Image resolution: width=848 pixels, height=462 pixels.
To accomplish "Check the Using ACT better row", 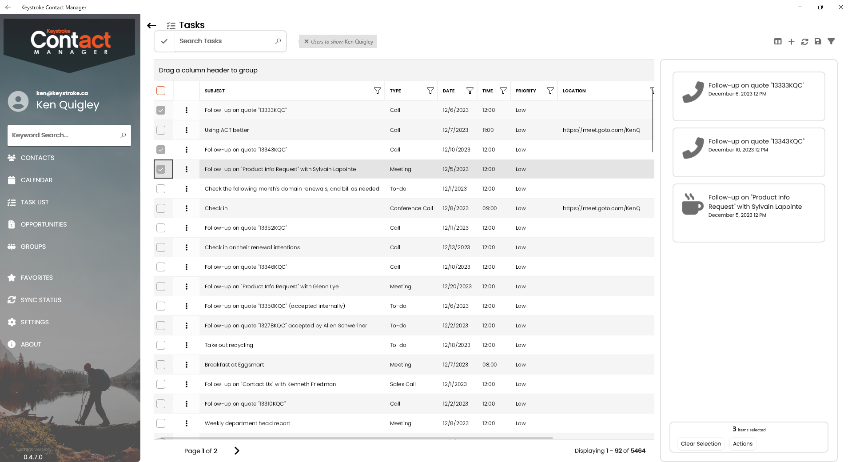I will point(161,130).
